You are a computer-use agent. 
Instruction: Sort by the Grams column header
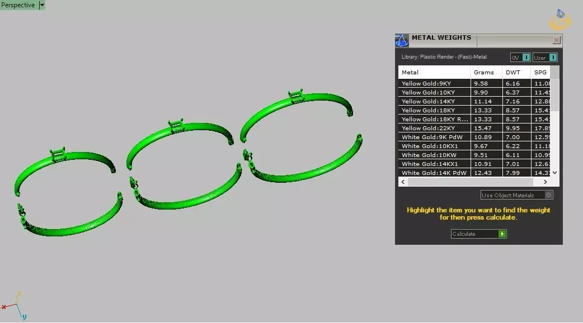[486, 73]
